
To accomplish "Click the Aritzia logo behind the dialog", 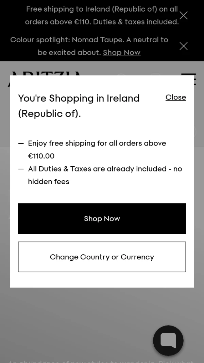I will (44, 73).
